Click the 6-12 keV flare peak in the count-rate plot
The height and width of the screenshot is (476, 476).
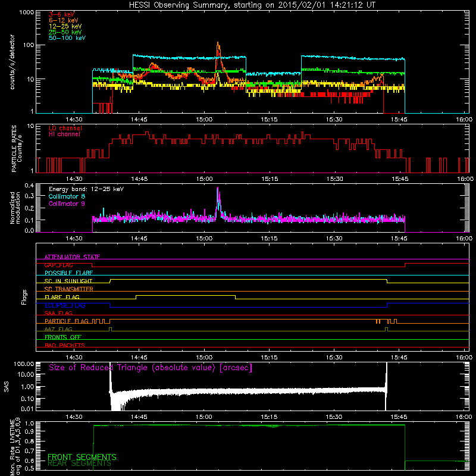pos(218,43)
